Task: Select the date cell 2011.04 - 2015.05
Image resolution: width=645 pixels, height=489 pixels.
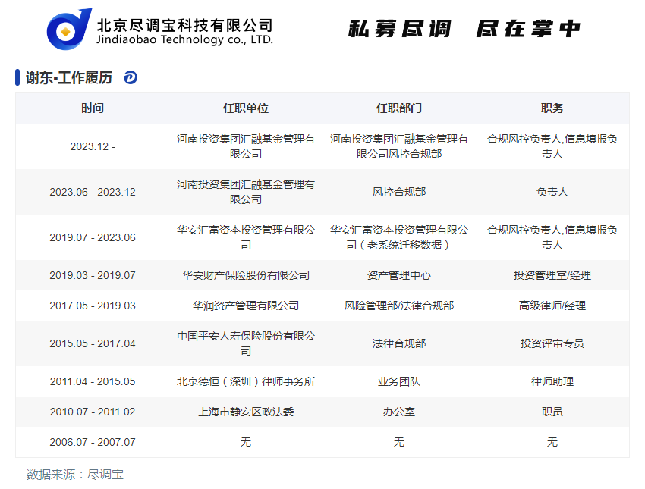Action: (93, 381)
